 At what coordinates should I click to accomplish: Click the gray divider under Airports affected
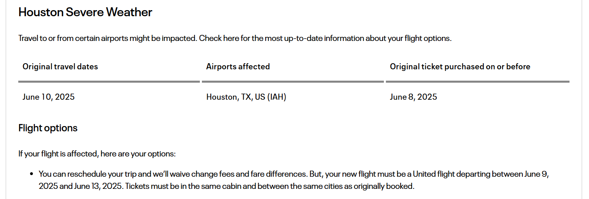[x=293, y=81]
